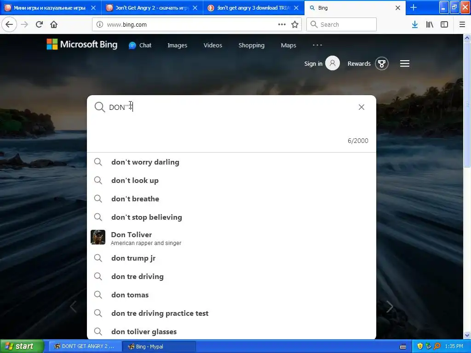
Task: Click Sign in link
Action: pos(313,63)
